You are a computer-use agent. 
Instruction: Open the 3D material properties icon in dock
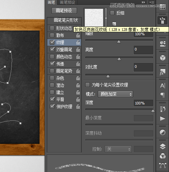(x=163, y=44)
